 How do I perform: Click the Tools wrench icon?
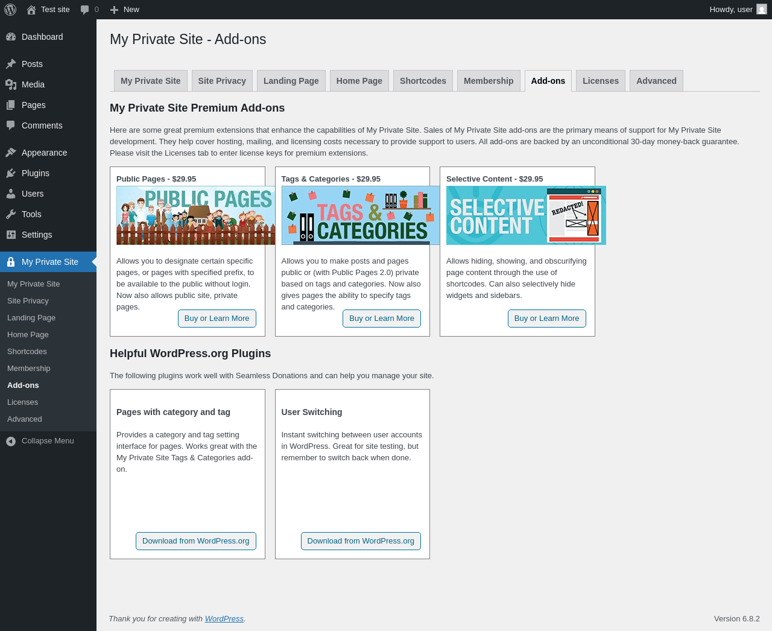pyautogui.click(x=11, y=214)
